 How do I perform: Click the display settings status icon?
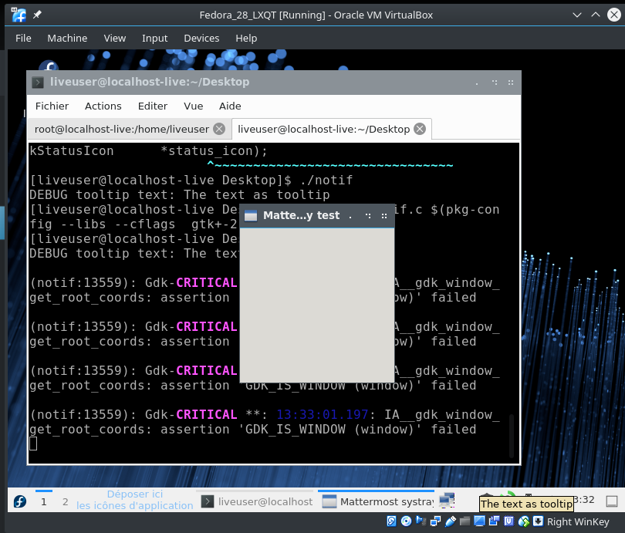(479, 521)
